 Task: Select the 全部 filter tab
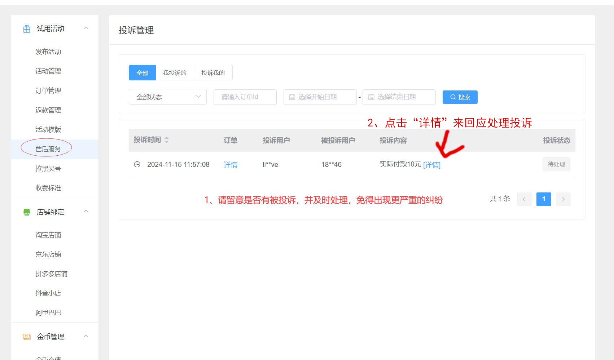pyautogui.click(x=142, y=73)
